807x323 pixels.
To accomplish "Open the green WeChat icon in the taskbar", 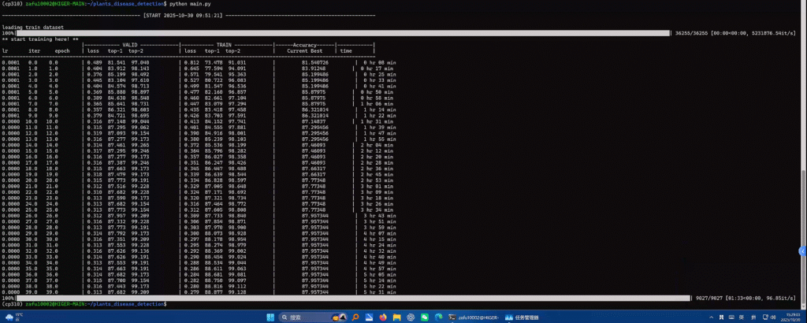I will pos(424,317).
